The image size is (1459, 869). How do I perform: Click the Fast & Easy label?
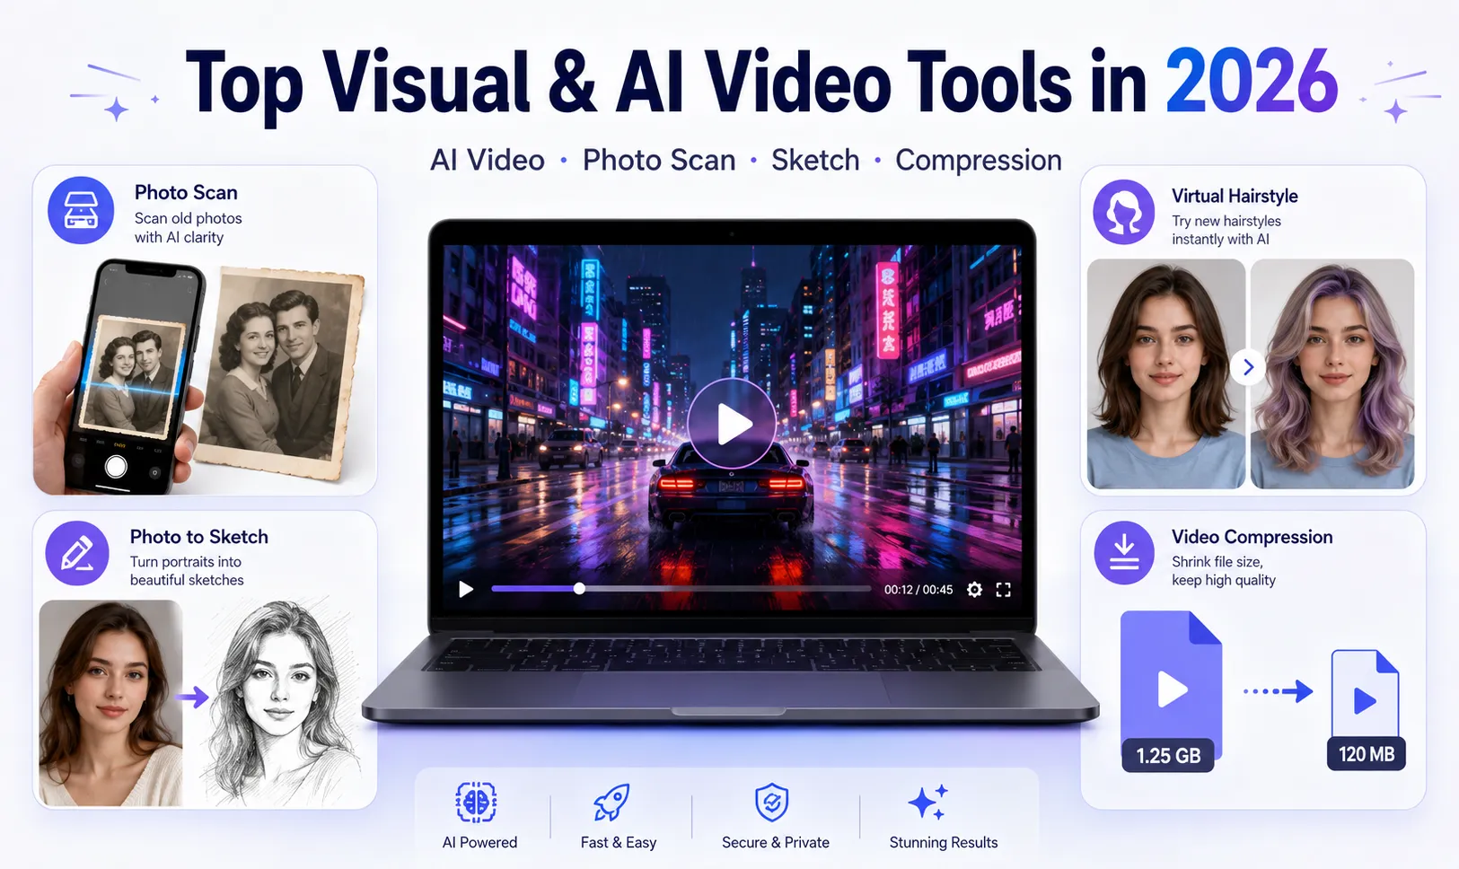pos(619,842)
